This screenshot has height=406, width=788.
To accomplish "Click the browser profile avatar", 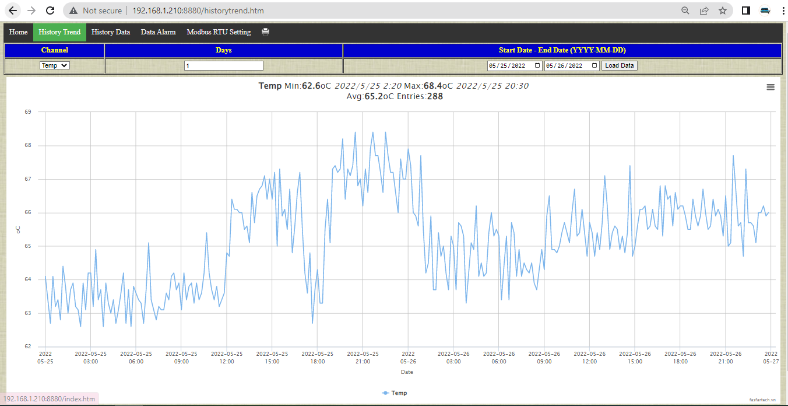I will (x=765, y=10).
